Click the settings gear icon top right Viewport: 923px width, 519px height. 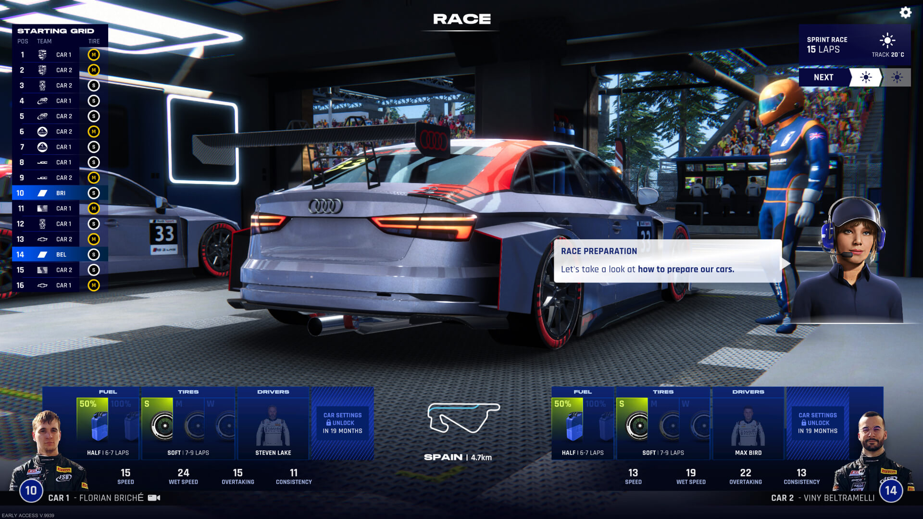point(906,12)
